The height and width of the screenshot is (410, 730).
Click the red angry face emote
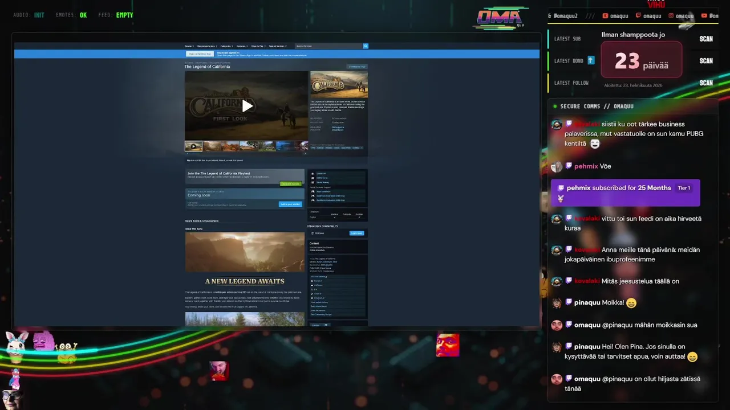[x=448, y=345]
